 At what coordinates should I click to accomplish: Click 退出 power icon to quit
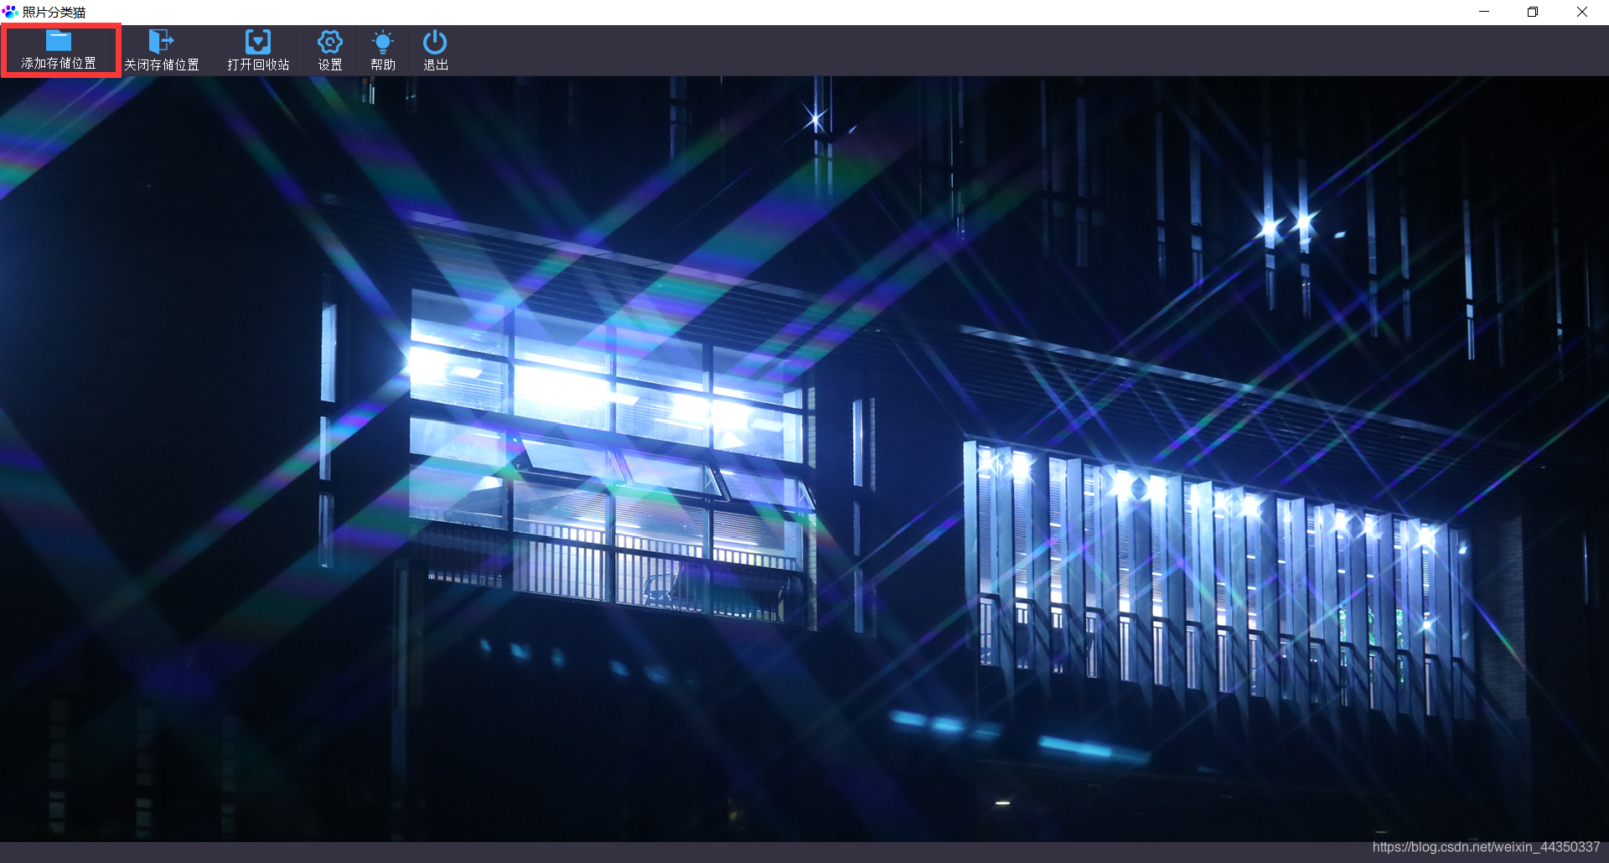[435, 41]
